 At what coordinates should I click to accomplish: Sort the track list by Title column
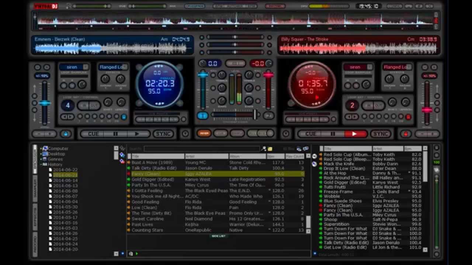point(157,156)
